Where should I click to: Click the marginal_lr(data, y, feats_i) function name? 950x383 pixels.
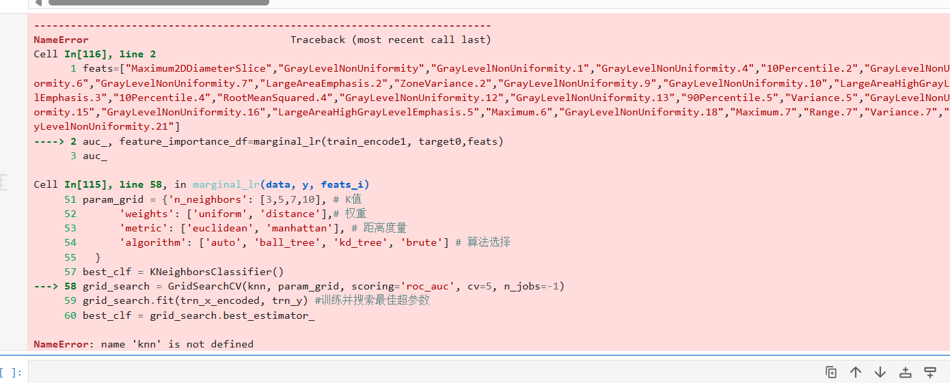coord(281,184)
